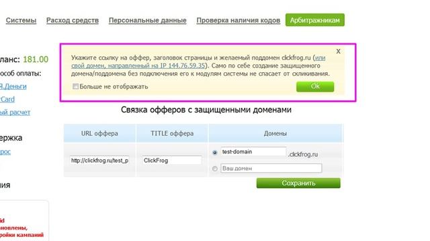Click the .clickfrog.ru domain suffix text
430x241 pixels.
click(x=303, y=155)
